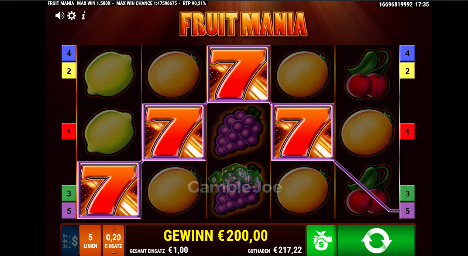This screenshot has height=256, width=468.
Task: Decrease Einsatz with the minus sign
Action: (113, 253)
